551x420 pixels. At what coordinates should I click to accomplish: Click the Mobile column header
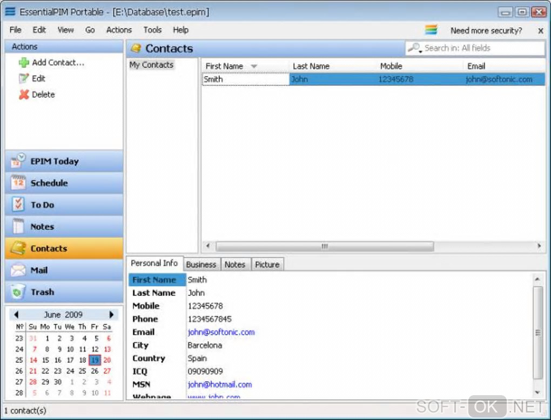[391, 66]
